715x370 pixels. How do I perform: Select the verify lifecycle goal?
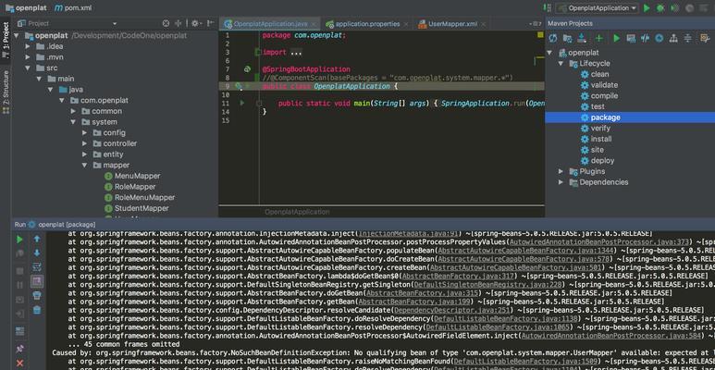pos(600,129)
